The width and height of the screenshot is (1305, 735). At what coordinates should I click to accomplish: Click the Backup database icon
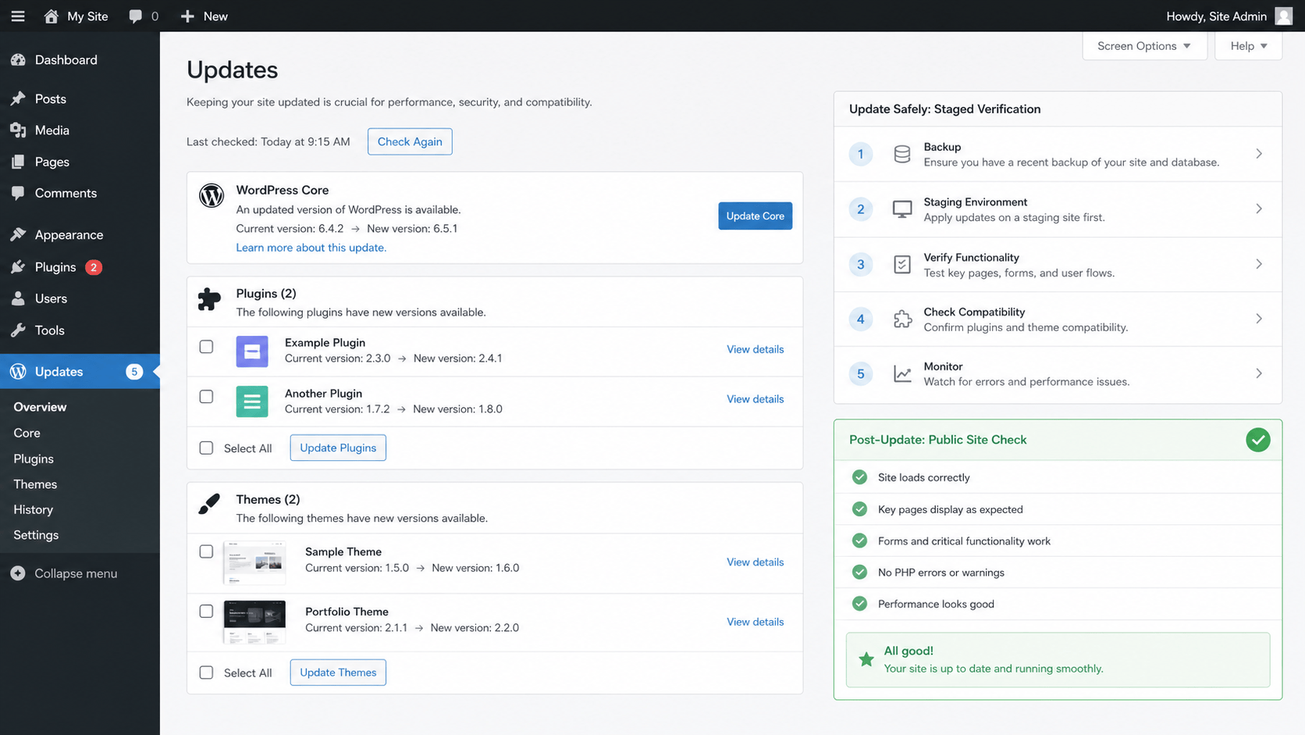click(x=902, y=154)
